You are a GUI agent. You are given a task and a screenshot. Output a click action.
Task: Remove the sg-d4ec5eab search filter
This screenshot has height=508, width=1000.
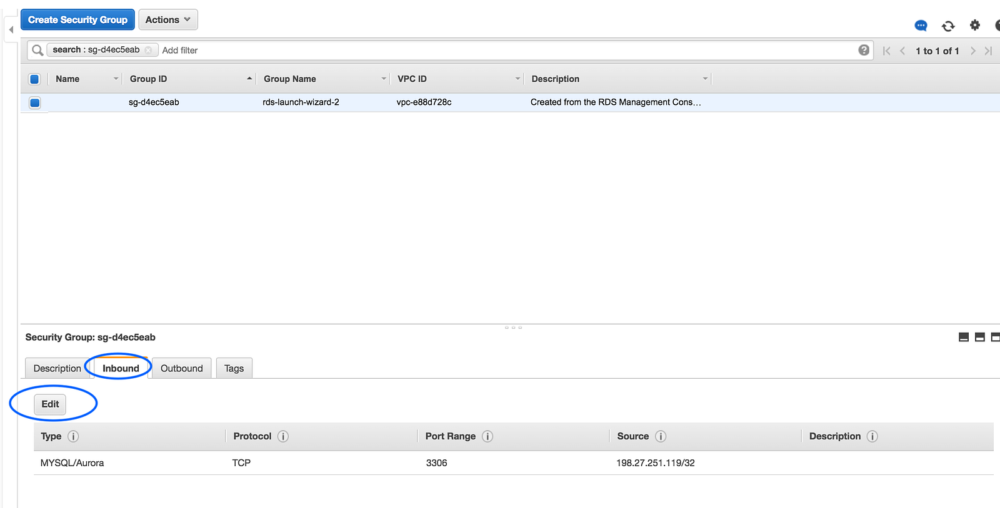tap(148, 50)
